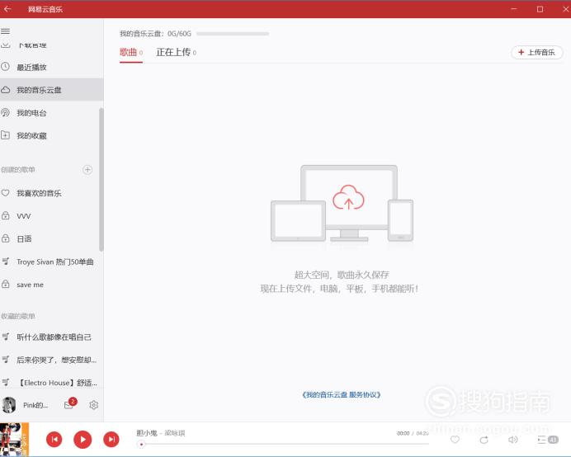Click the clock icon beside 最近播放

tap(5, 67)
